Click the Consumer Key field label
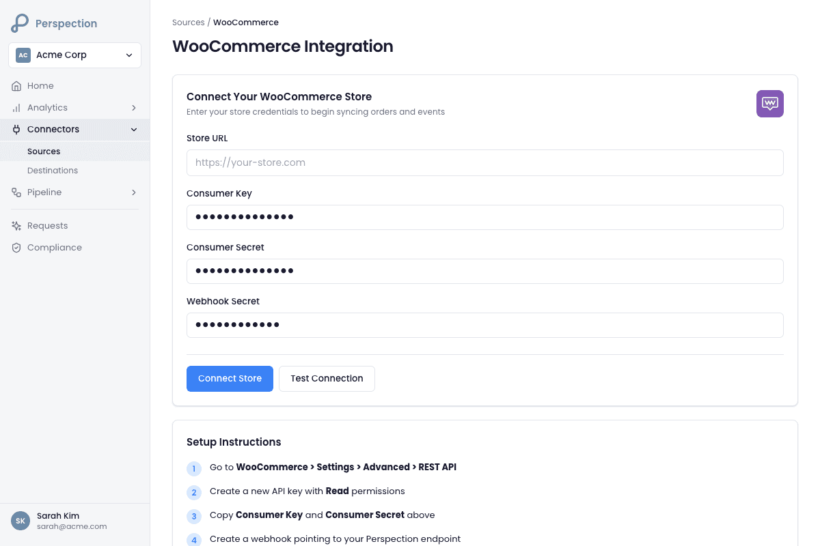The width and height of the screenshot is (820, 546). pyautogui.click(x=219, y=194)
